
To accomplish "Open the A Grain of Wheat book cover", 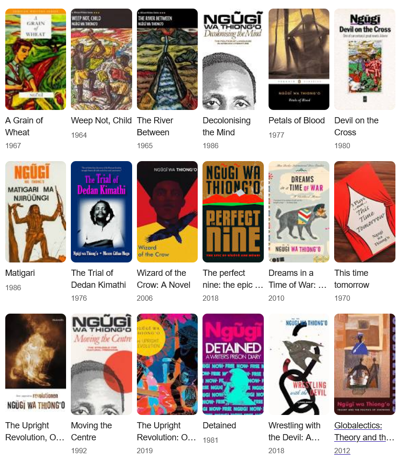I will 36,59.
